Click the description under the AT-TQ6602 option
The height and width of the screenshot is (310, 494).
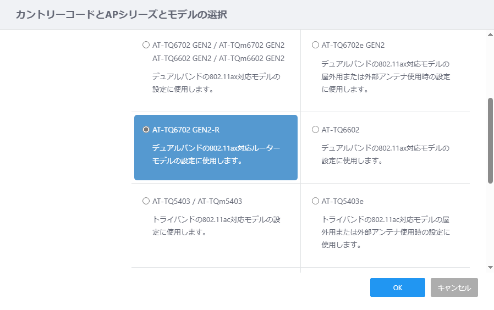[x=385, y=154]
